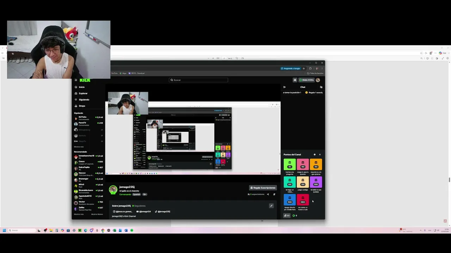Click the Windows taskbar search box

click(x=22, y=231)
